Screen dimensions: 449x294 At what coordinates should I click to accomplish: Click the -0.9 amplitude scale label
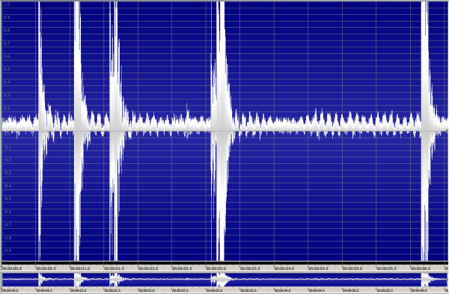7,251
